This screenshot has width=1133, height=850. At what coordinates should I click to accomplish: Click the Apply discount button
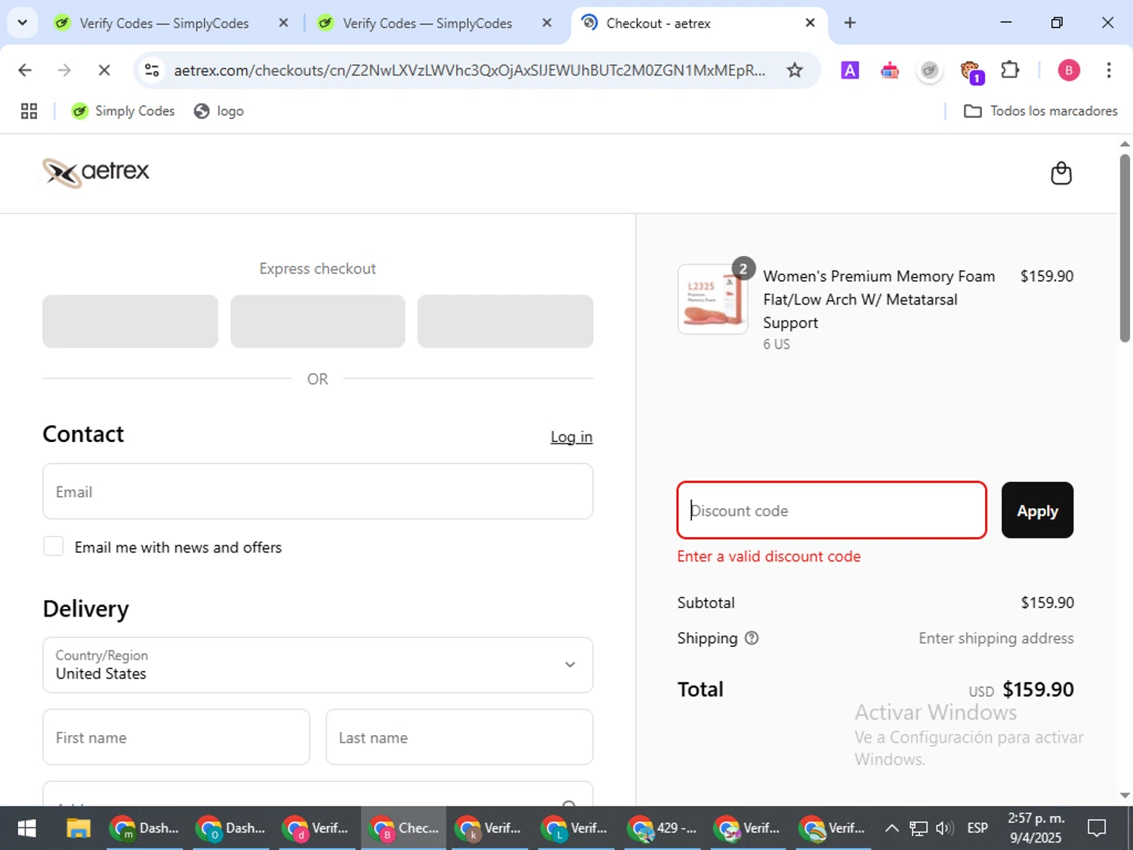1037,510
